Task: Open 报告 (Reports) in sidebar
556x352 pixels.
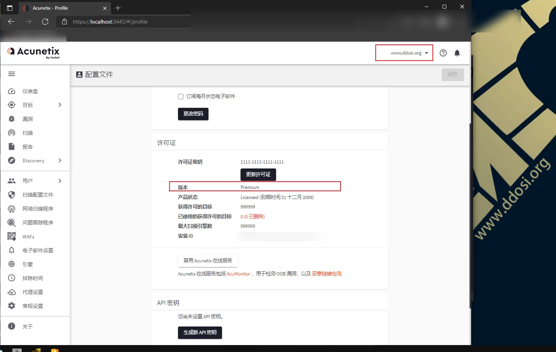Action: pos(27,147)
